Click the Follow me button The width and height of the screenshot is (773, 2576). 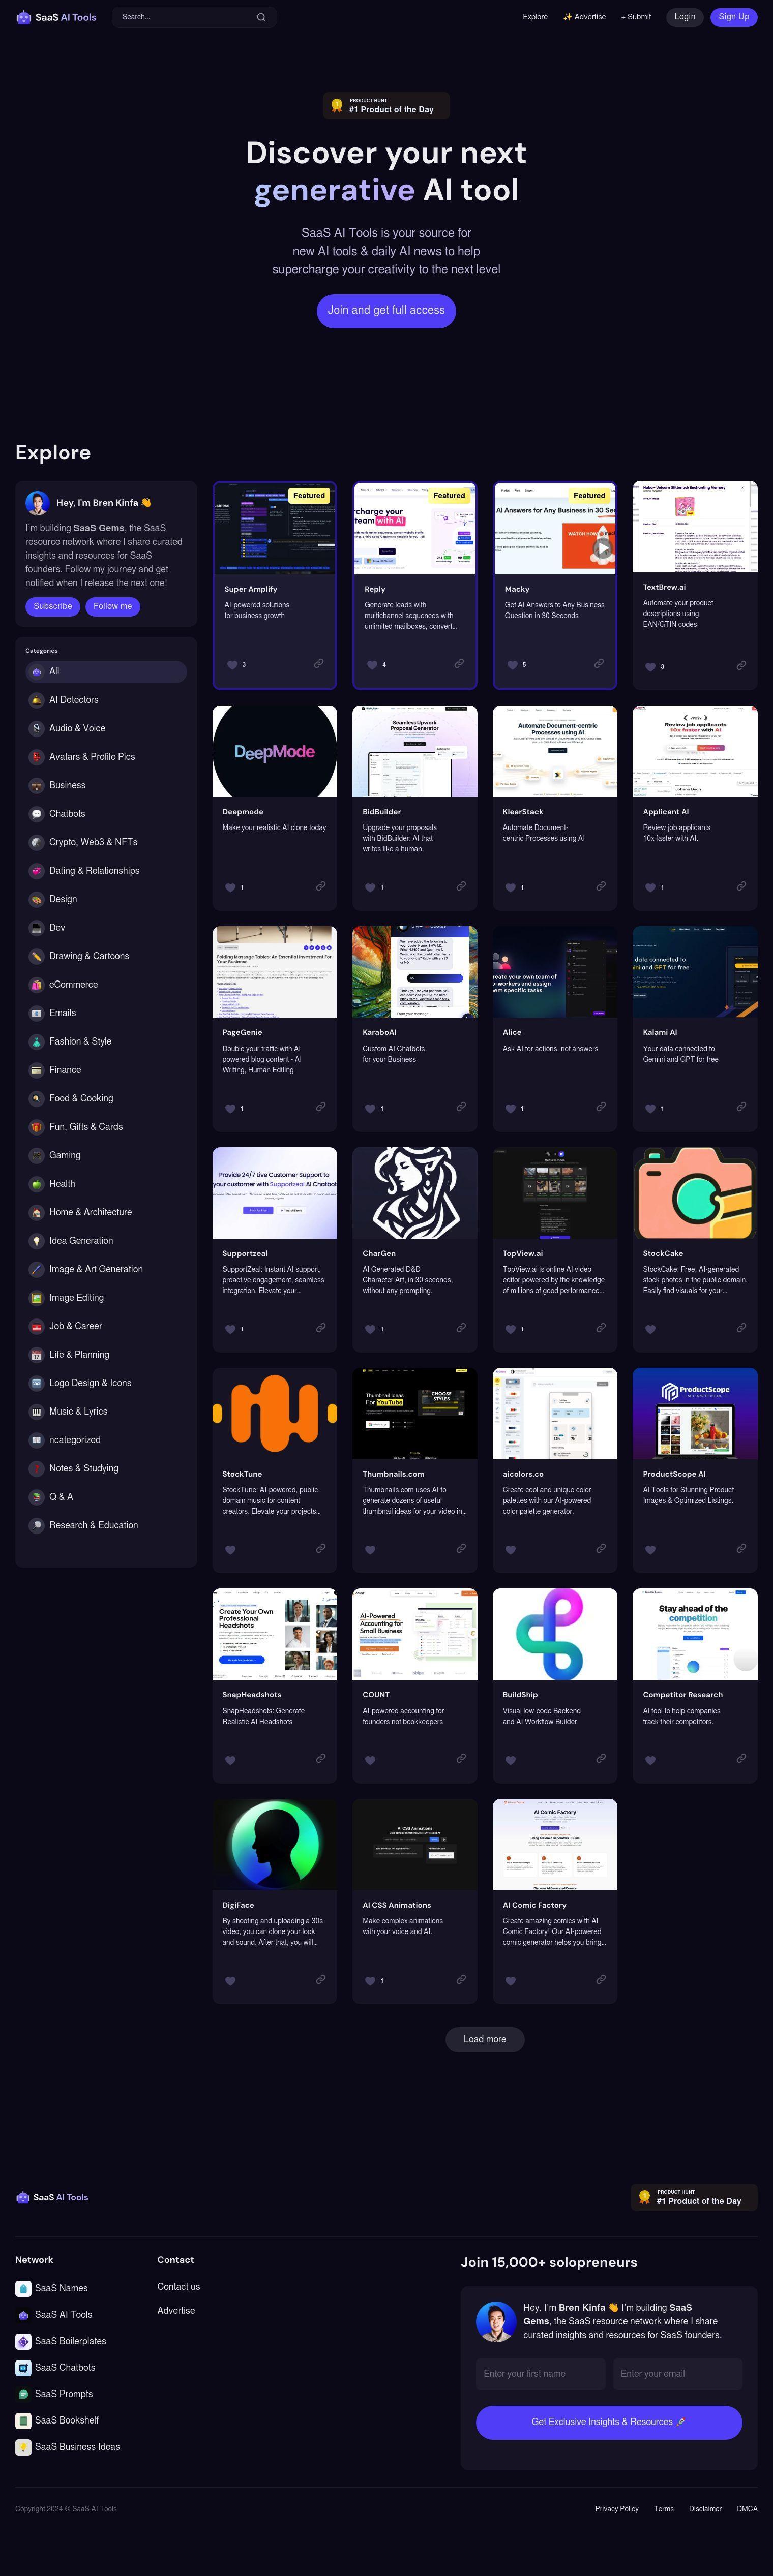coord(112,607)
